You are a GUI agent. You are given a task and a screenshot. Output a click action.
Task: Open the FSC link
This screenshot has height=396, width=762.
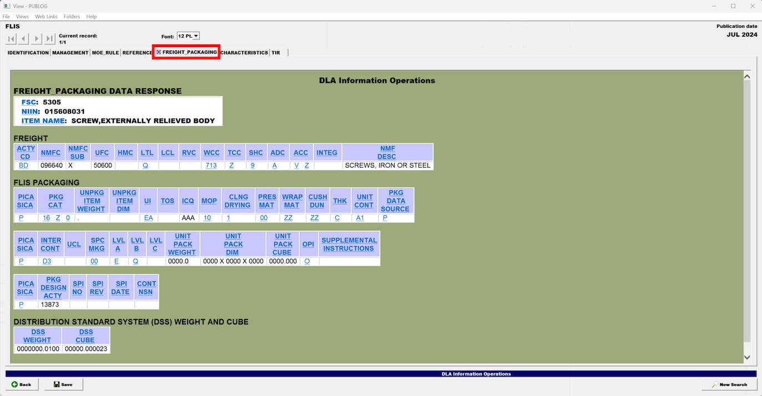coord(29,102)
